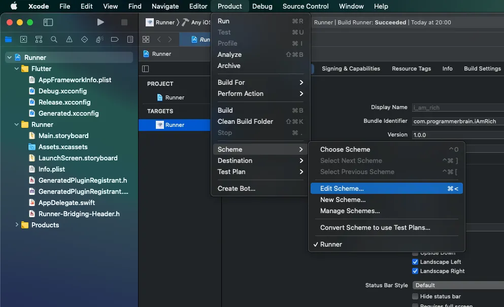Go forward with the editor forward arrow

pos(170,39)
